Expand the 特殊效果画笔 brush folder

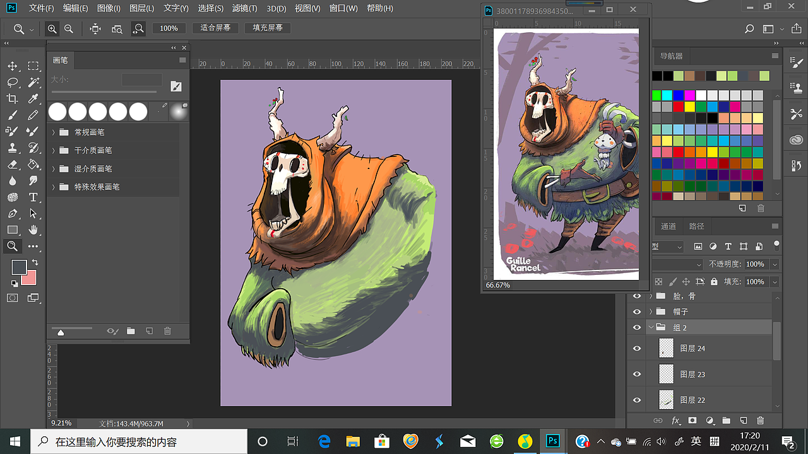(x=53, y=187)
